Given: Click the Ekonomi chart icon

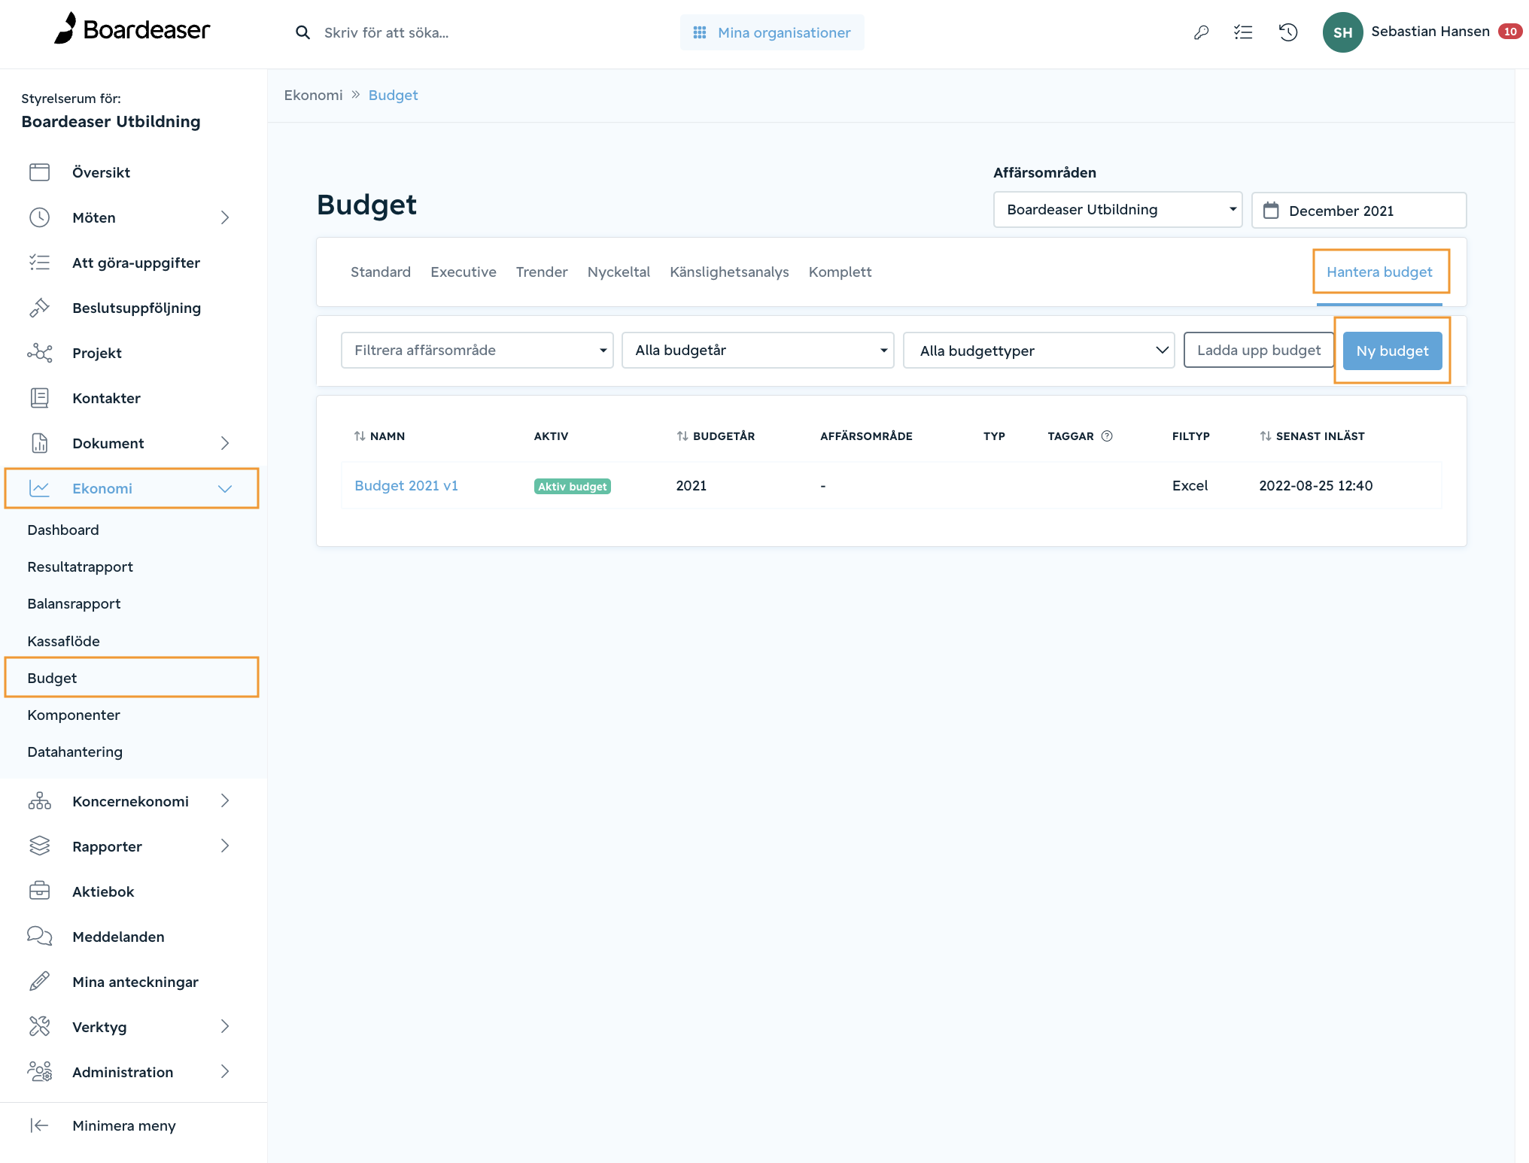Looking at the screenshot, I should pos(39,488).
